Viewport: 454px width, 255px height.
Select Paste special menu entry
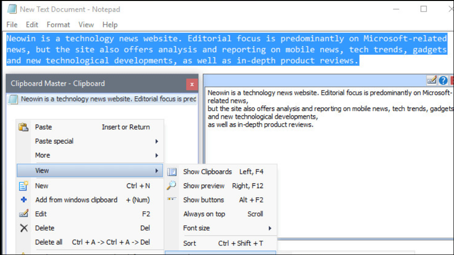pyautogui.click(x=90, y=141)
